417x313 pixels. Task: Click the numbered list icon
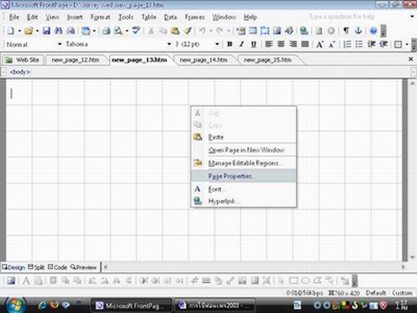pyautogui.click(x=347, y=44)
